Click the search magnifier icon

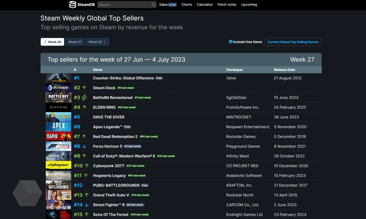point(153,5)
